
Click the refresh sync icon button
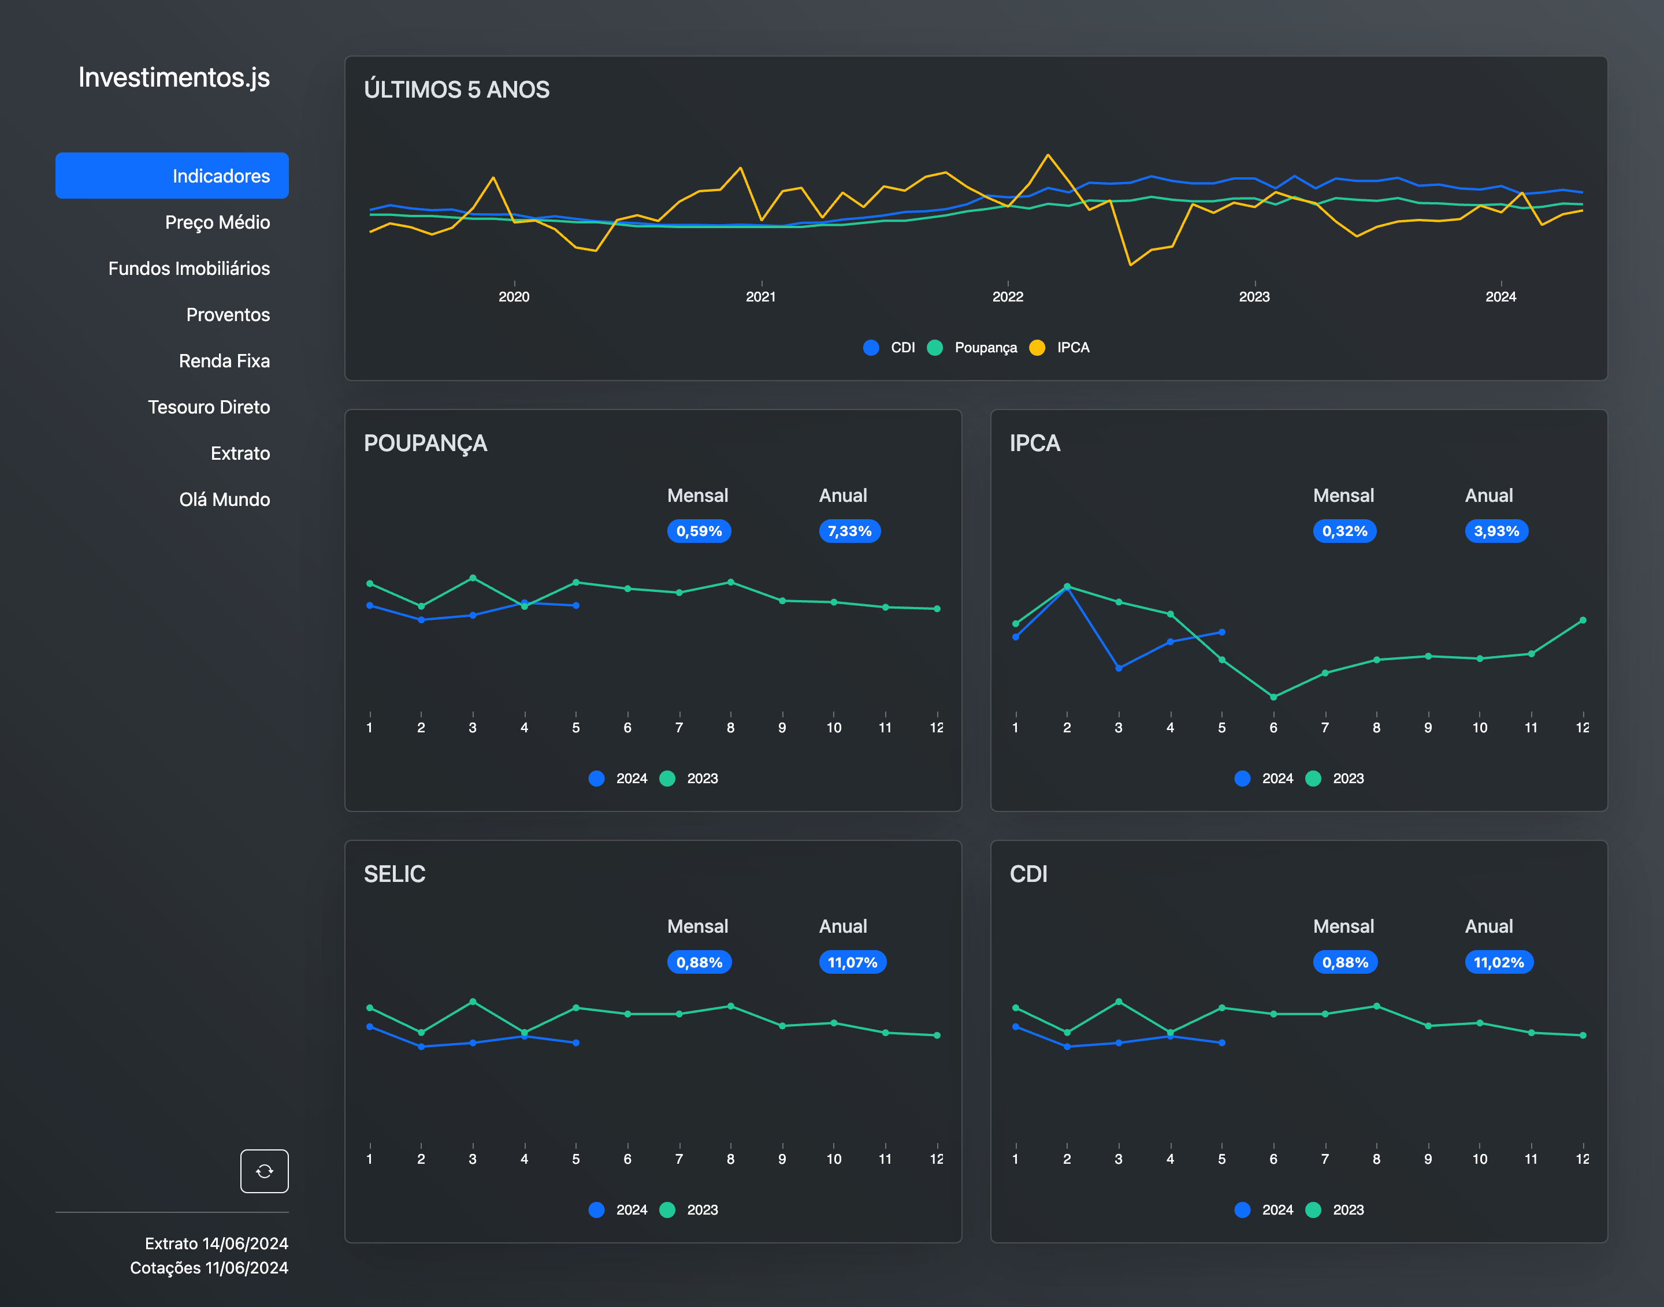[264, 1171]
